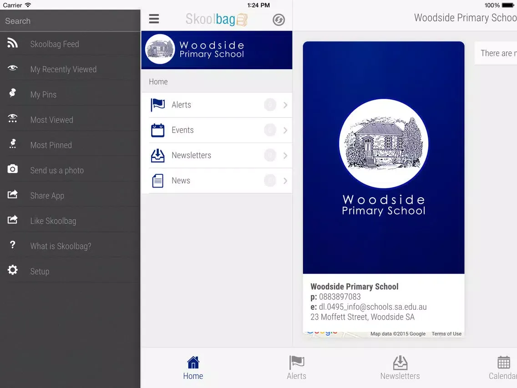Viewport: 517px width, 388px height.
Task: Click the 1:24 PM clock in status bar
Action: (258, 5)
